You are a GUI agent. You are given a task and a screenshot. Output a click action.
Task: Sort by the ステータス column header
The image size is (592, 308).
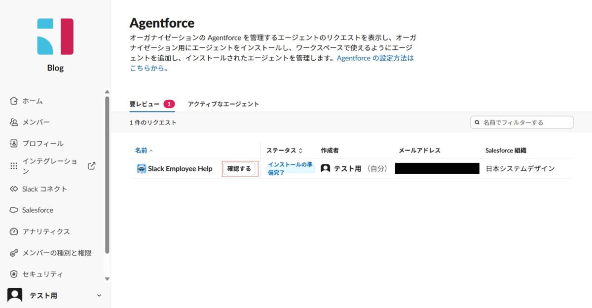tap(285, 150)
